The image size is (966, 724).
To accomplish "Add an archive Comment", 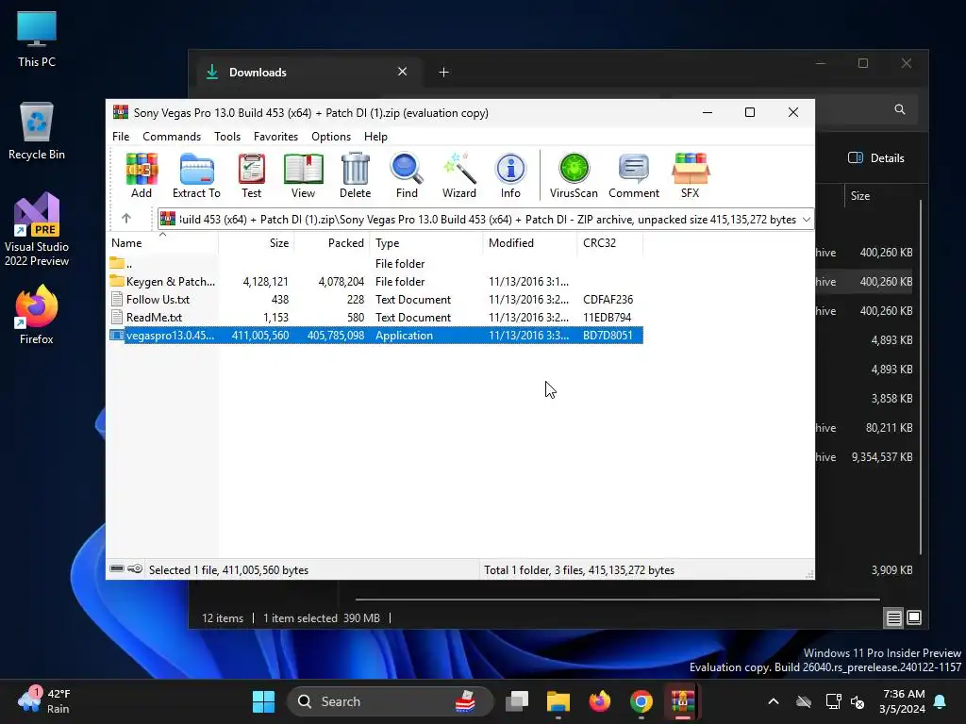I will point(634,175).
